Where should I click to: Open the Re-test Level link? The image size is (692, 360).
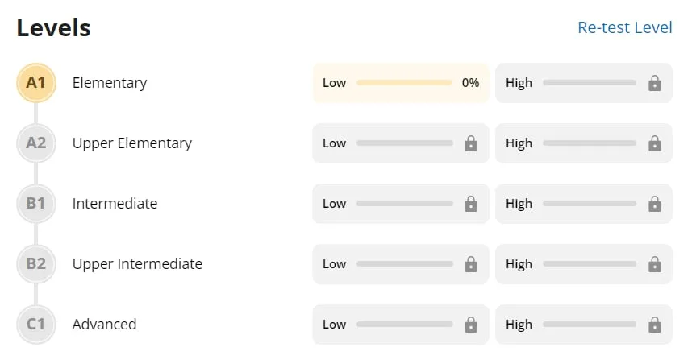[x=624, y=27]
